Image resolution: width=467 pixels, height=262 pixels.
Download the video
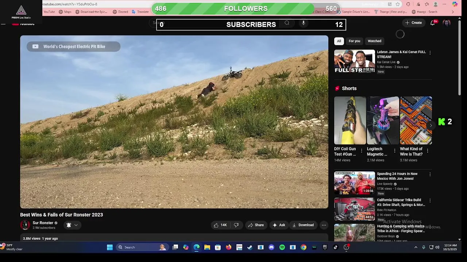point(303,225)
